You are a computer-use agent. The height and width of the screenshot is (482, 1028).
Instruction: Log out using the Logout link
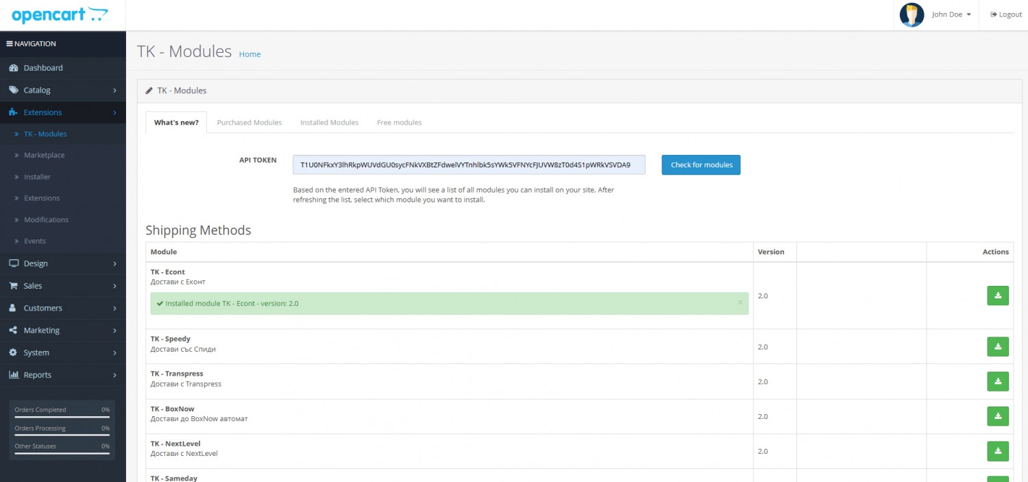tap(1006, 15)
